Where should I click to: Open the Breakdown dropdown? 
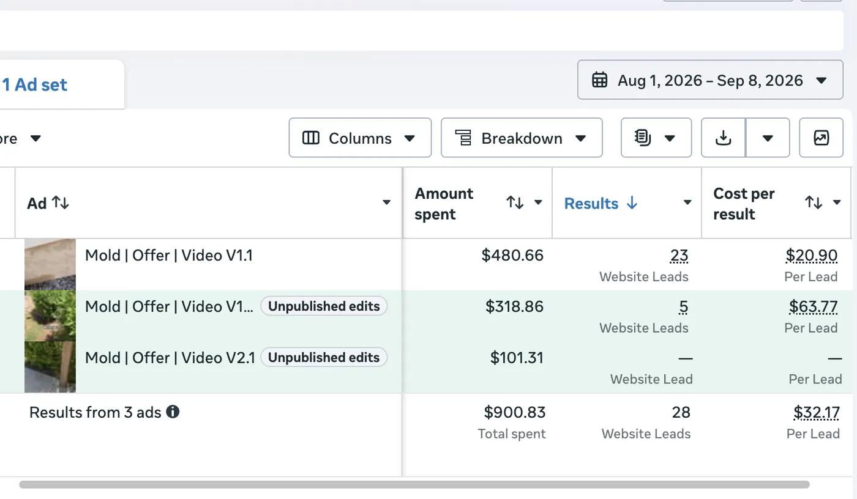click(522, 138)
